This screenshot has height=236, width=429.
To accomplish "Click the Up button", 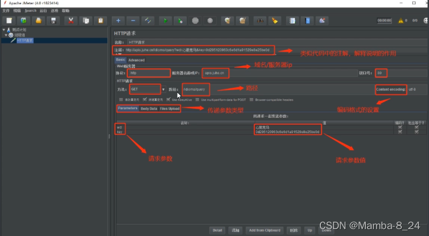I will (x=310, y=230).
